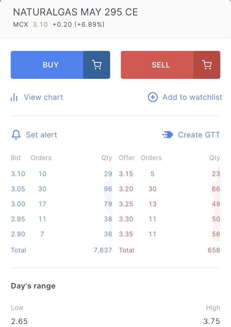The width and height of the screenshot is (231, 327).
Task: Open the bar chart icon beside View chart
Action: pyautogui.click(x=14, y=97)
